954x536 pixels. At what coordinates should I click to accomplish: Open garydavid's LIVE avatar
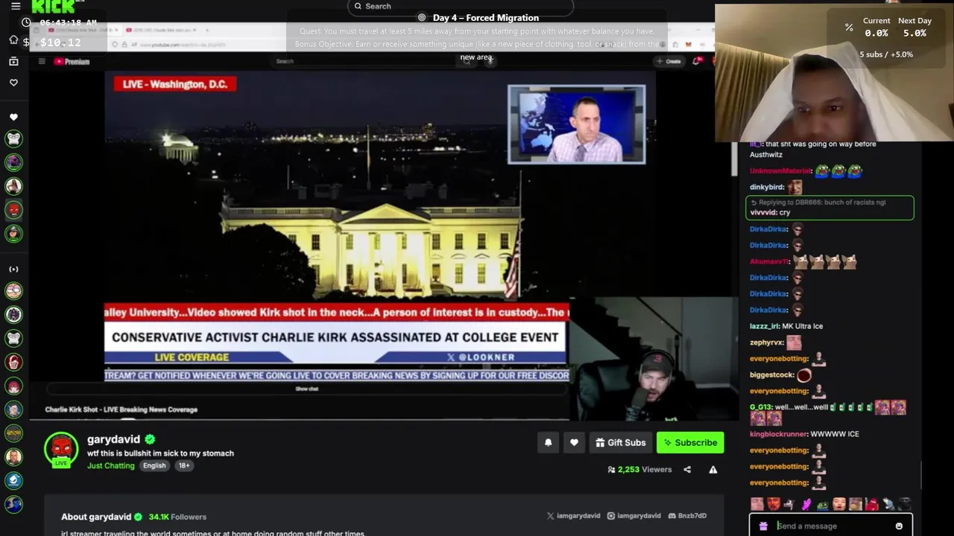coord(61,450)
